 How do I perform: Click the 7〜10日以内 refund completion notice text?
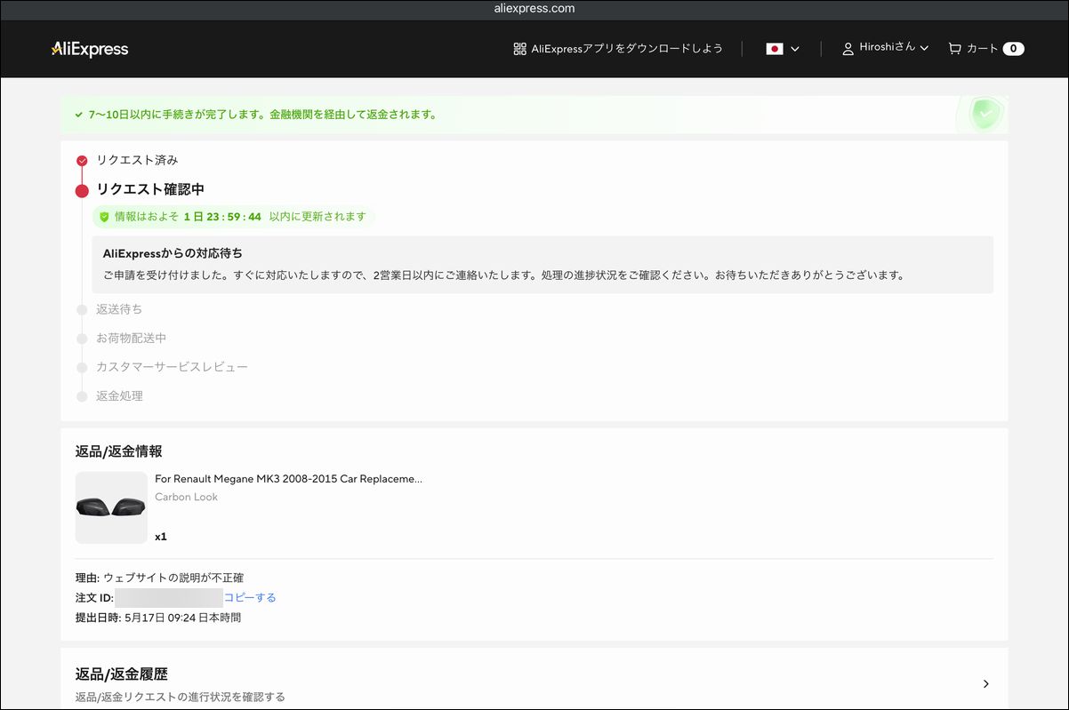pos(262,115)
